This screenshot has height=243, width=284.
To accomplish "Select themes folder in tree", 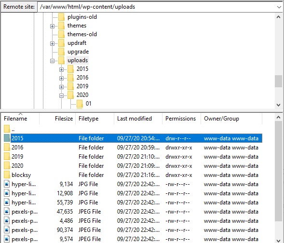I will point(77,26).
